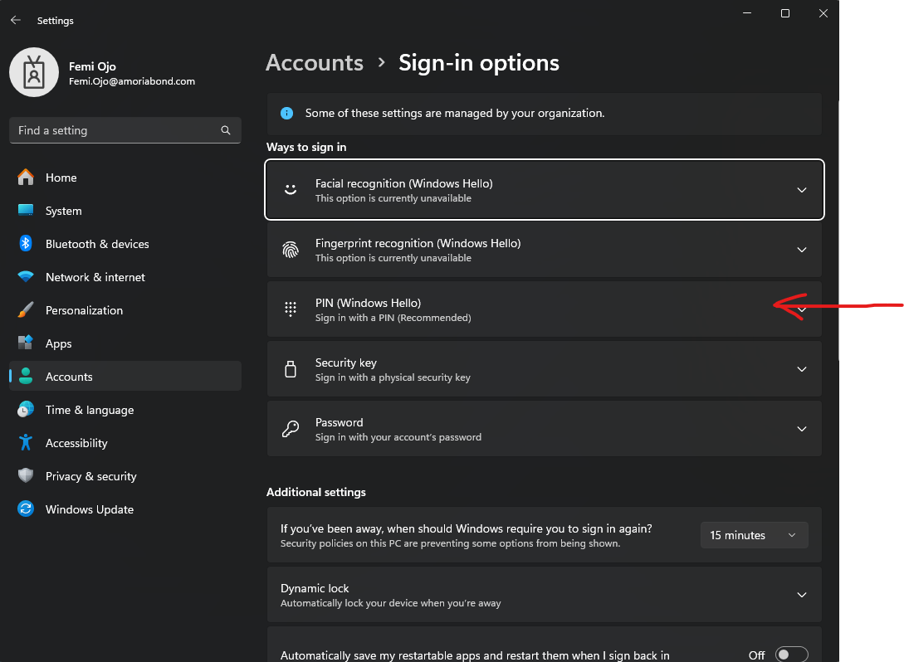Click the blue info icon
The image size is (904, 662).
tap(286, 113)
